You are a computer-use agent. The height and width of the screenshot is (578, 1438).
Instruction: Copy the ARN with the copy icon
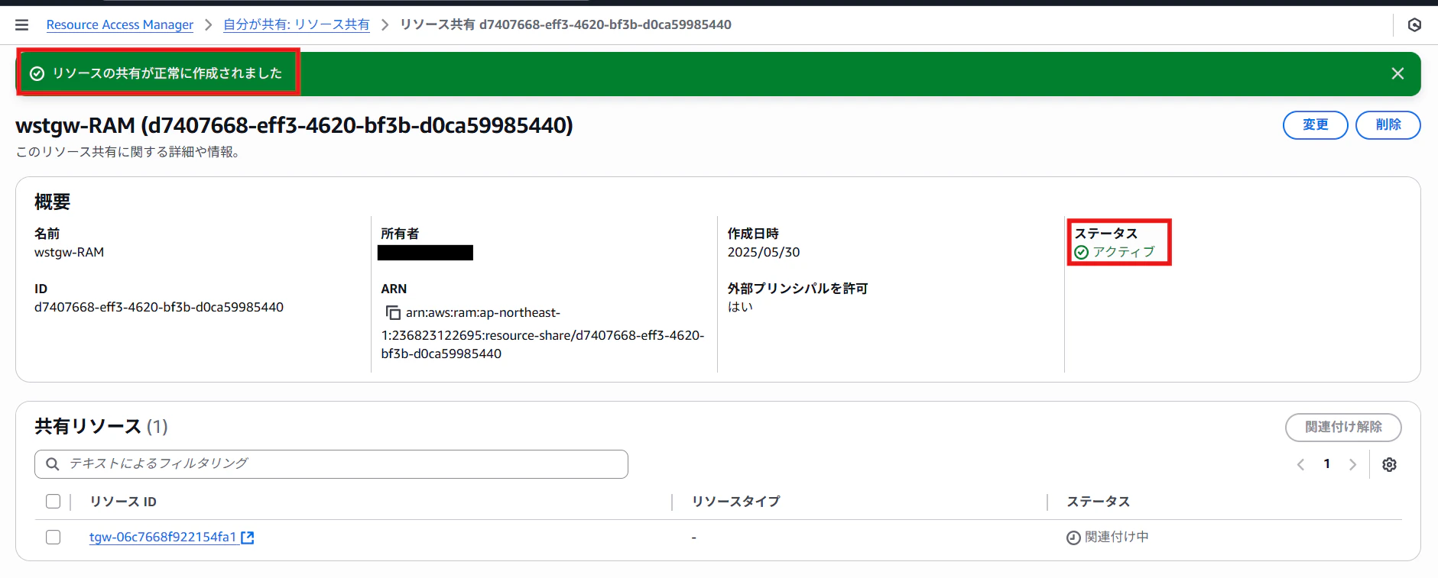click(x=393, y=313)
